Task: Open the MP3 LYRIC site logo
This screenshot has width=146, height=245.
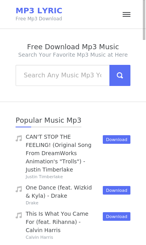Action: click(x=39, y=11)
